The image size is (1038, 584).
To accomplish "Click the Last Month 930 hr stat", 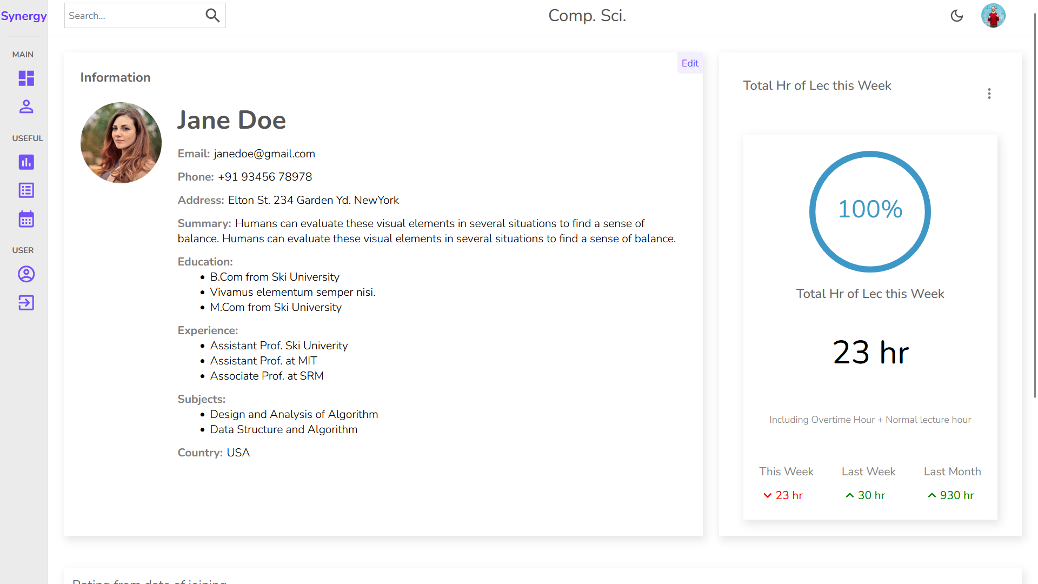I will click(951, 495).
